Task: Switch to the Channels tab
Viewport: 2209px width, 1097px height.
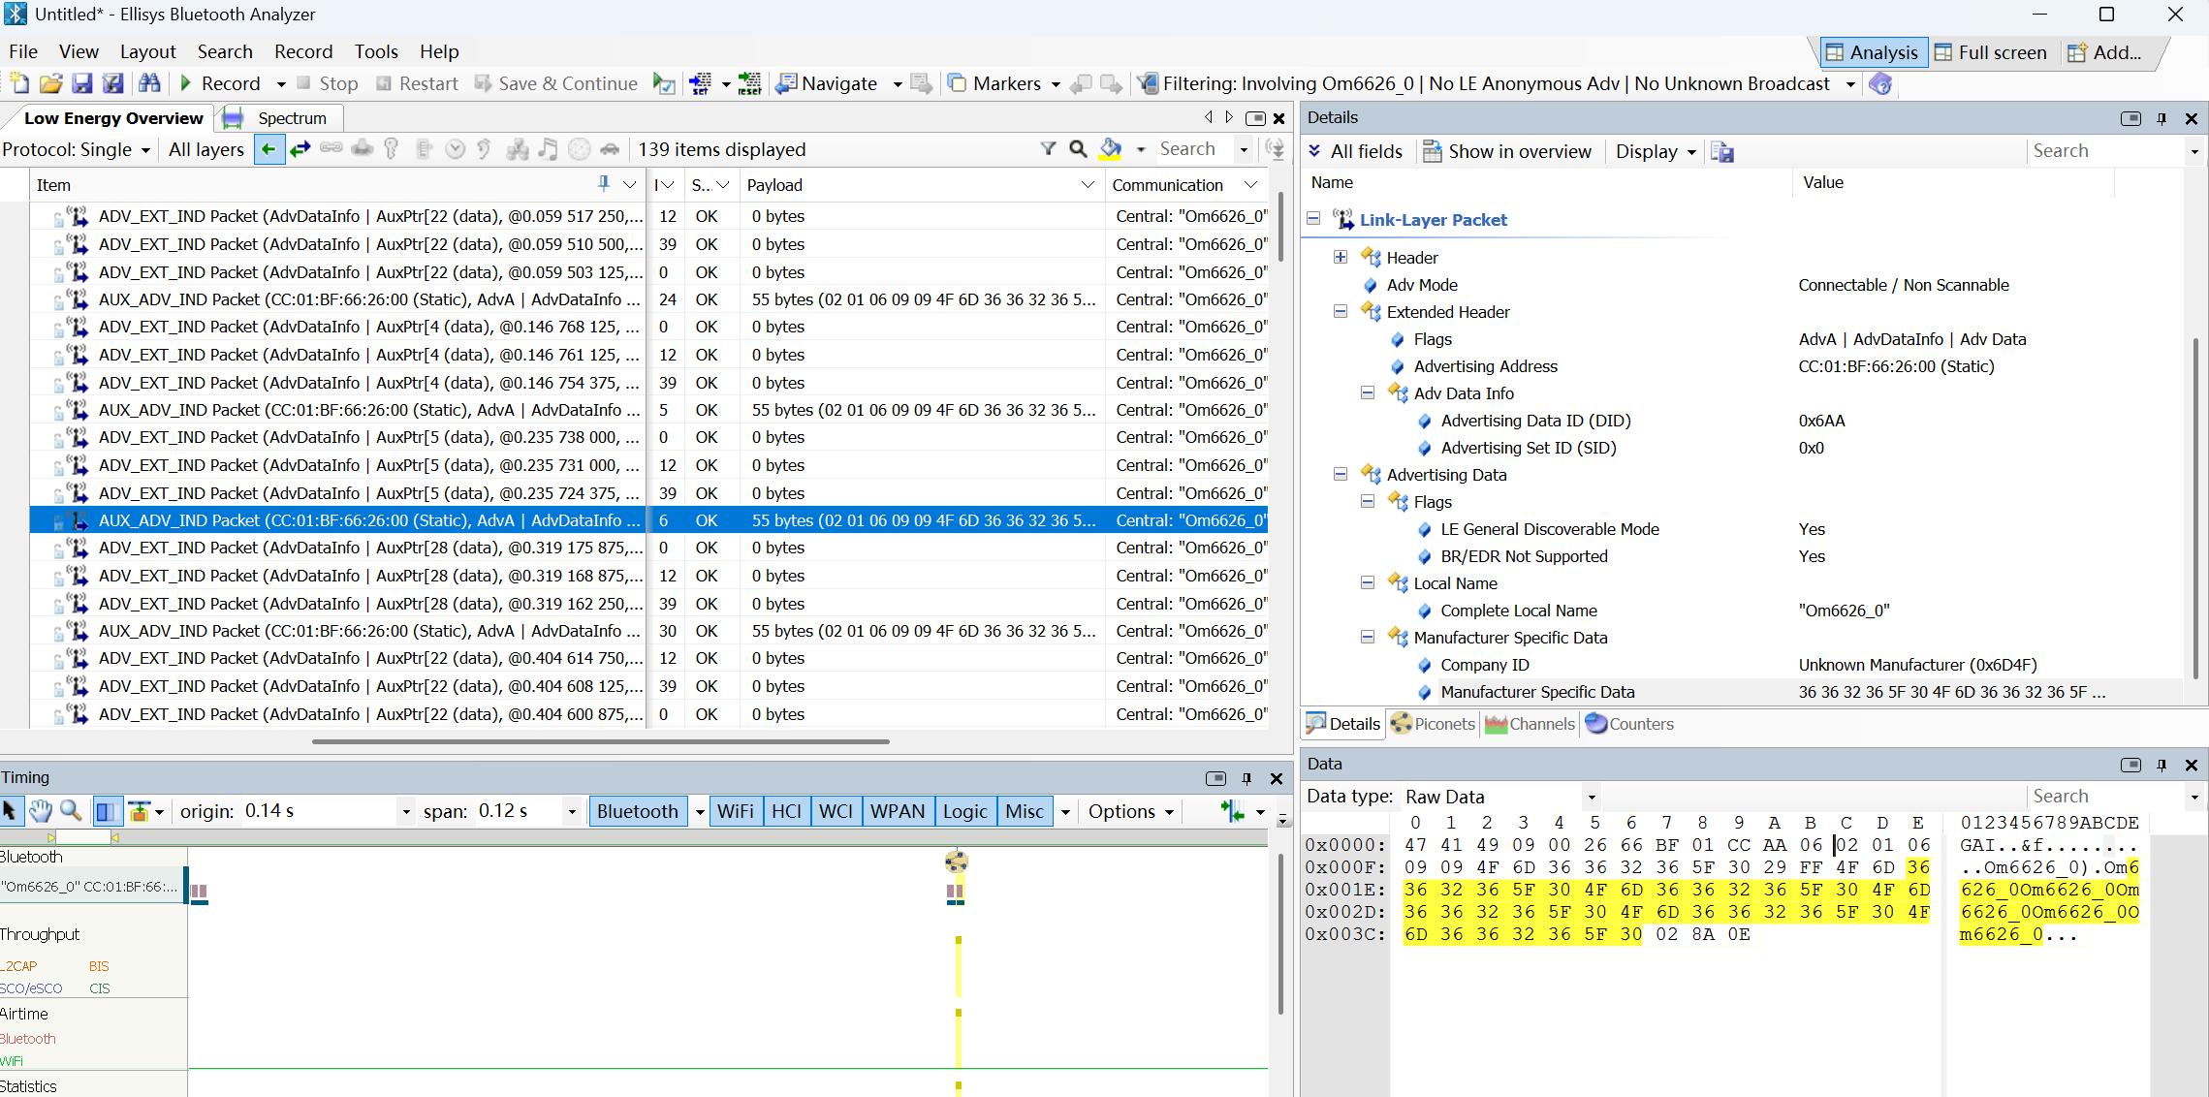Action: 1530,724
